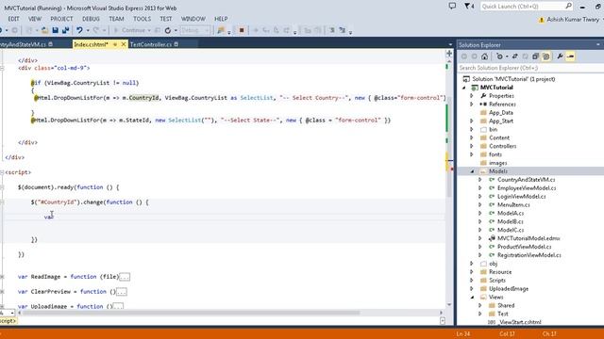Click Sync with Active Document icon

point(515,56)
